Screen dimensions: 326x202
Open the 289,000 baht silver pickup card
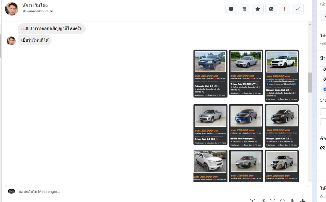282,166
